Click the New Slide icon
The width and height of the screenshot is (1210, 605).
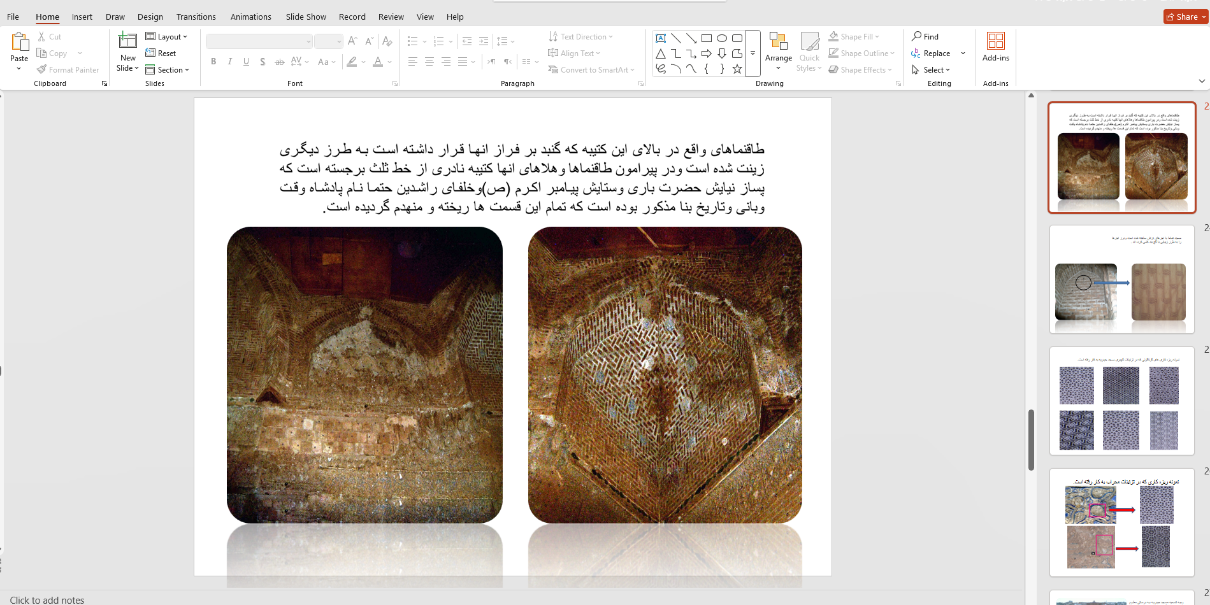[127, 41]
